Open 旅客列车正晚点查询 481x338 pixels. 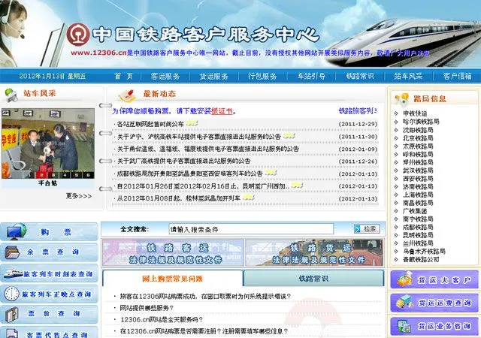click(x=49, y=294)
